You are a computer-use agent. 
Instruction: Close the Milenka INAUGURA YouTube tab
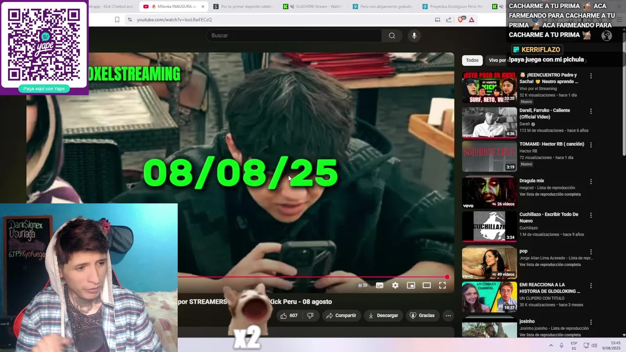[x=202, y=6]
